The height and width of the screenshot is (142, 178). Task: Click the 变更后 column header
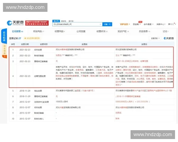(144, 44)
